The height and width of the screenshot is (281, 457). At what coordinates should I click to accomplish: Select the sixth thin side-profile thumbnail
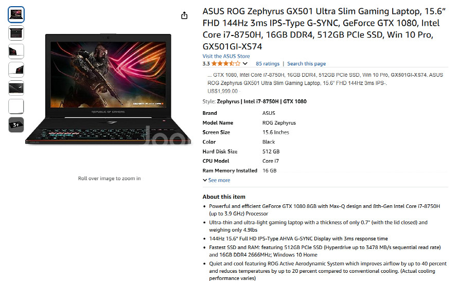(x=16, y=107)
